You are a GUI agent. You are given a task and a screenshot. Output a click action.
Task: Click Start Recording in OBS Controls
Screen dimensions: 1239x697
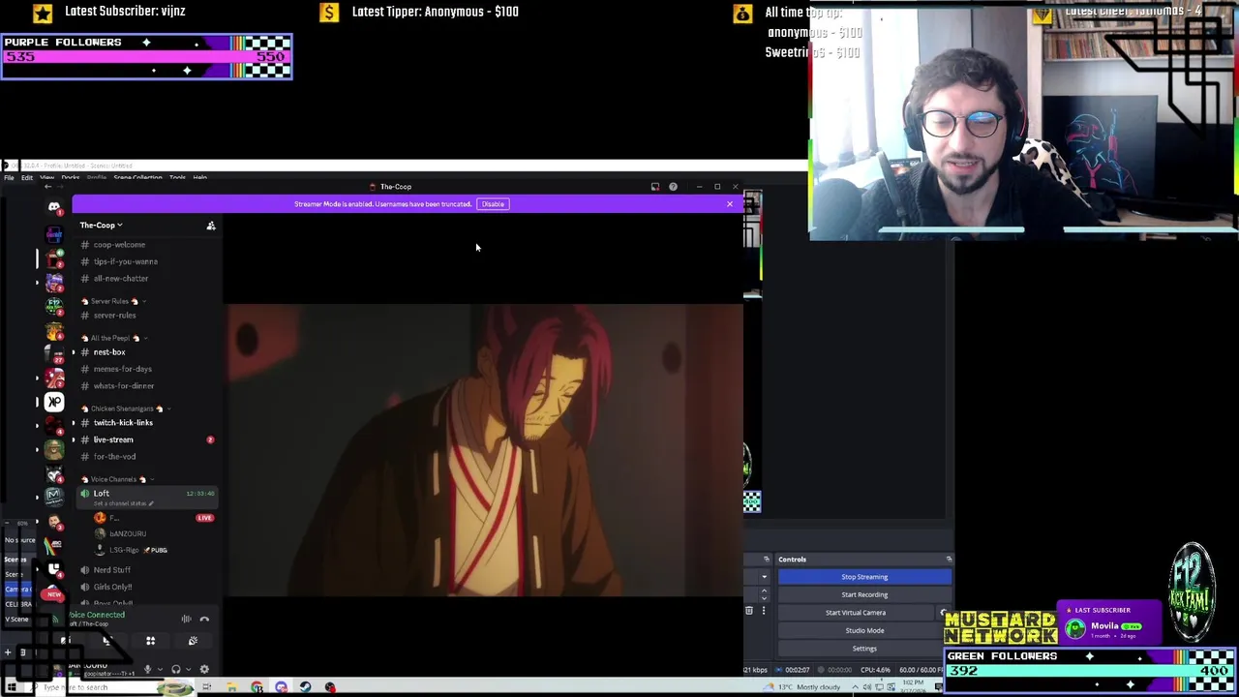coord(864,595)
